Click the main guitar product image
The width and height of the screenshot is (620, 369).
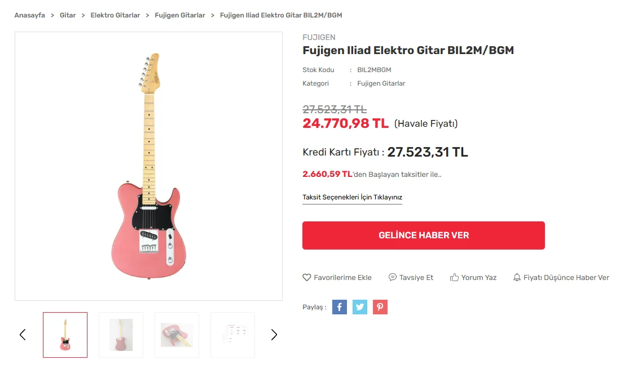148,166
